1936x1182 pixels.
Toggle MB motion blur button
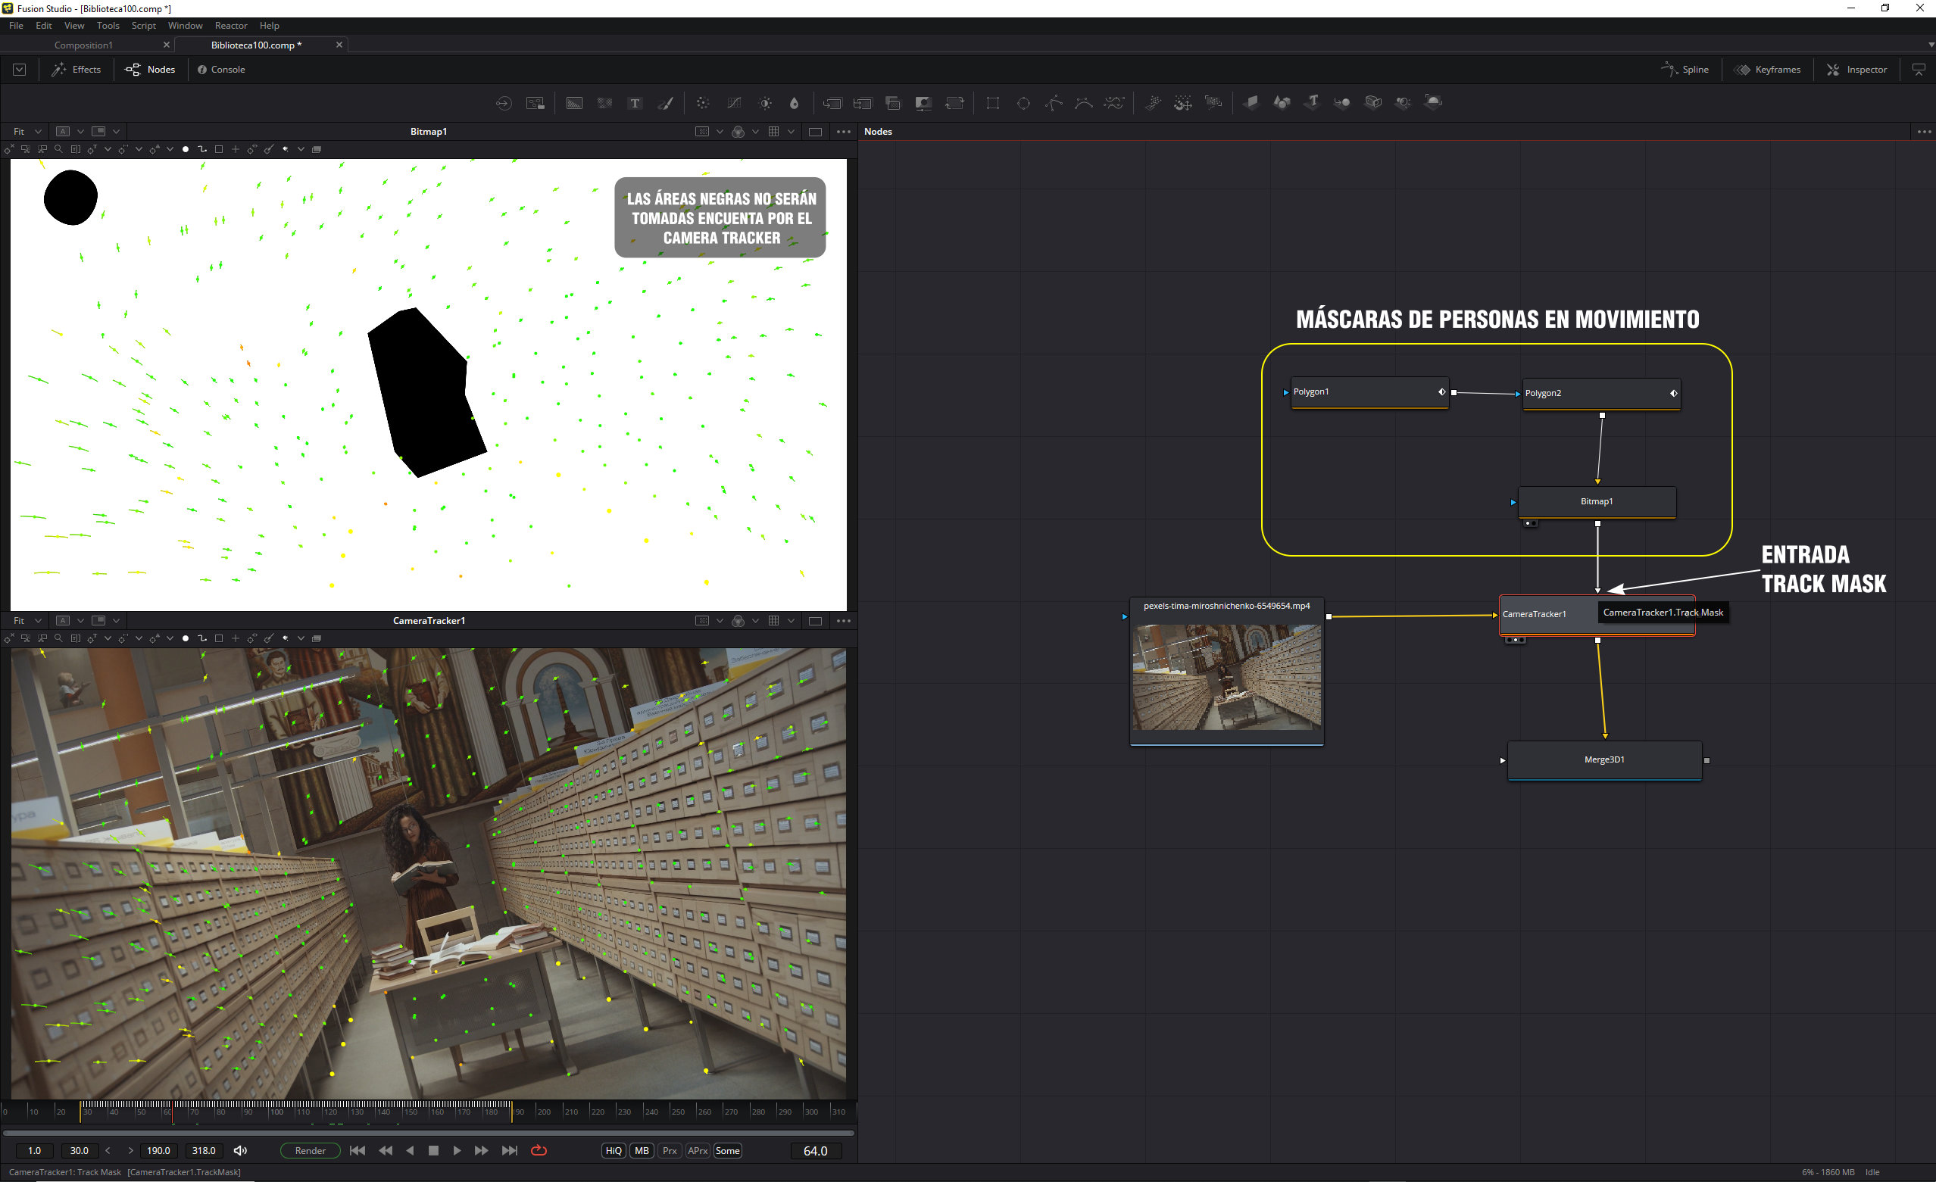(x=642, y=1151)
